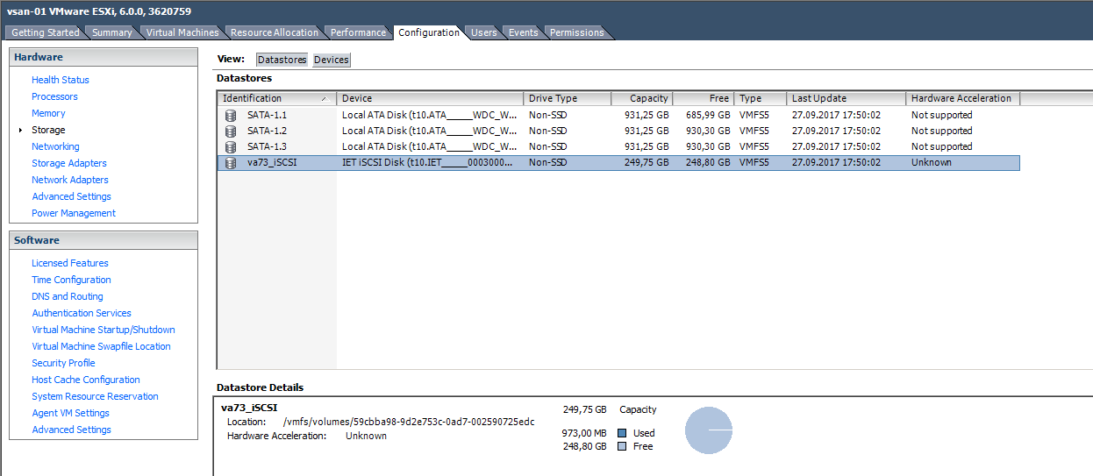
Task: Open the Events tab
Action: point(524,32)
